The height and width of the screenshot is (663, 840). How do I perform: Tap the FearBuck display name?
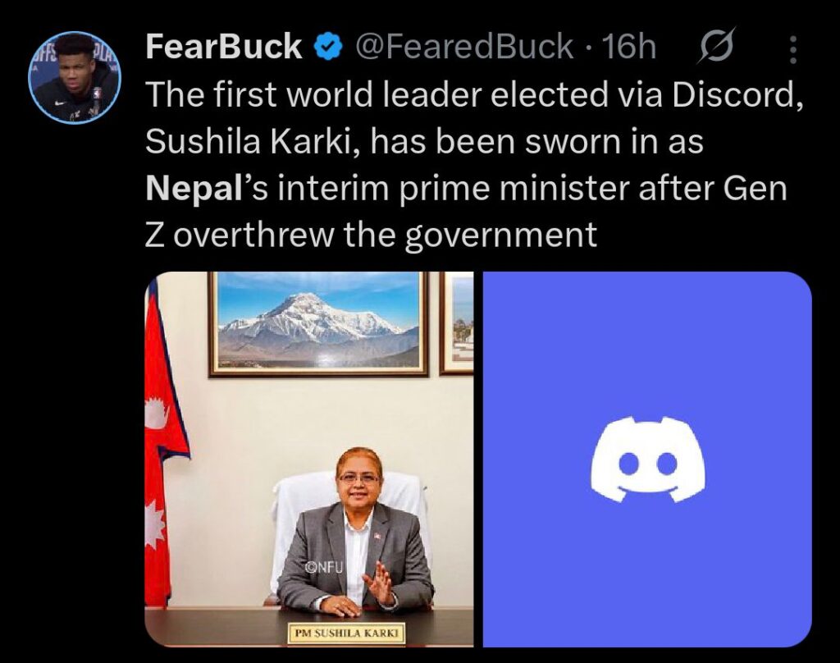point(223,48)
